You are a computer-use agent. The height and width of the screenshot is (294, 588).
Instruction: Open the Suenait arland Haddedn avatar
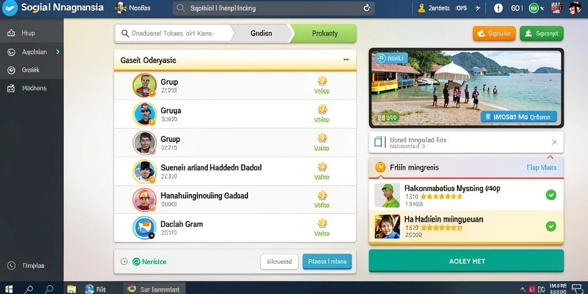click(144, 171)
